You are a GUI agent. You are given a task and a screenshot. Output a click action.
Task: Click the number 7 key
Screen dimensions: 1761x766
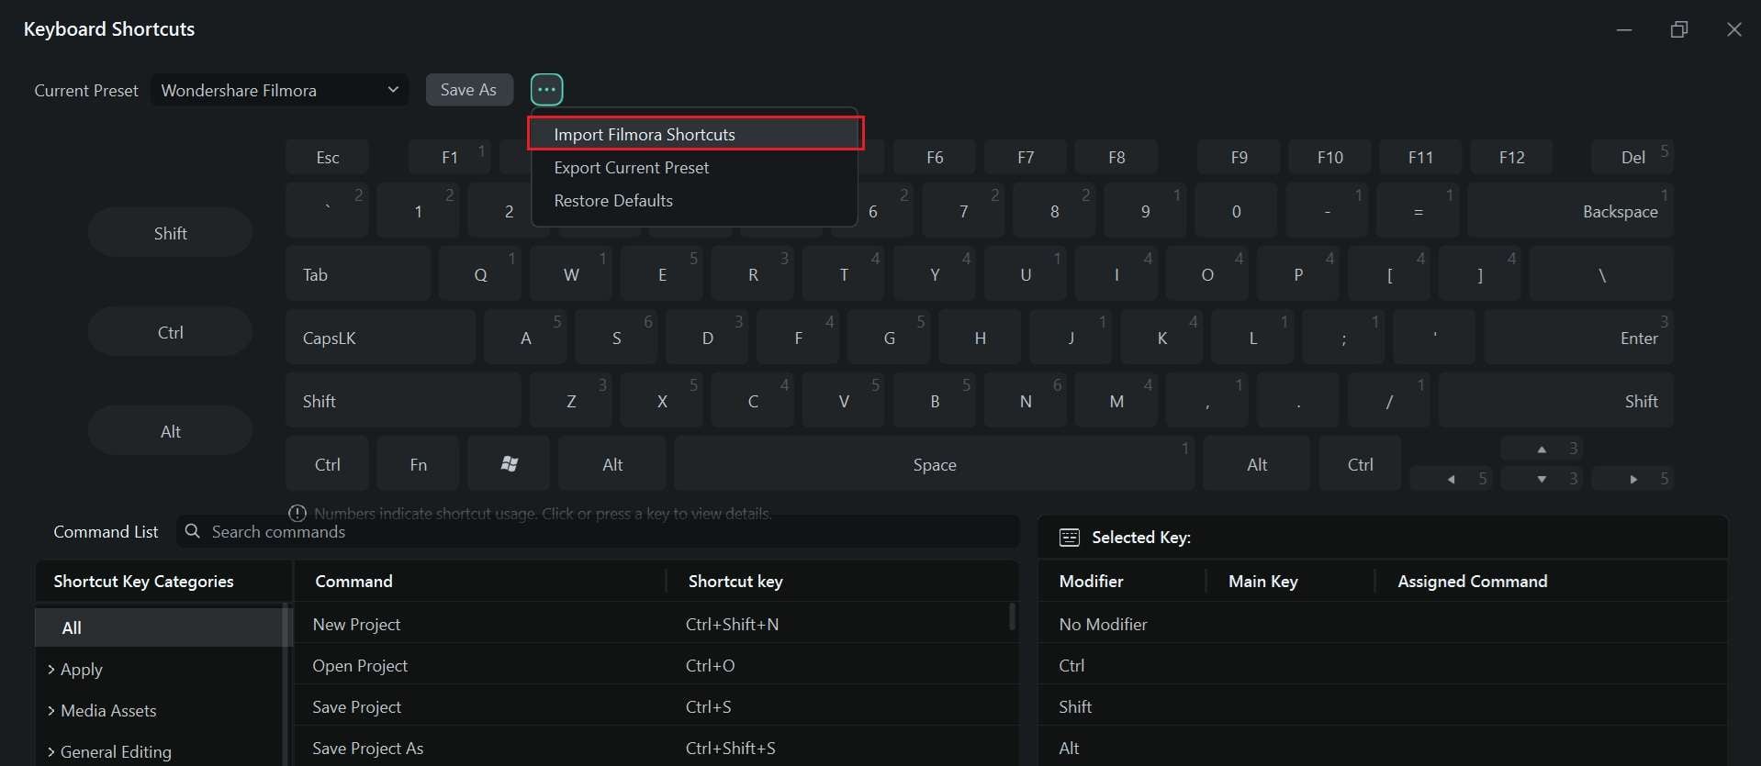963,211
